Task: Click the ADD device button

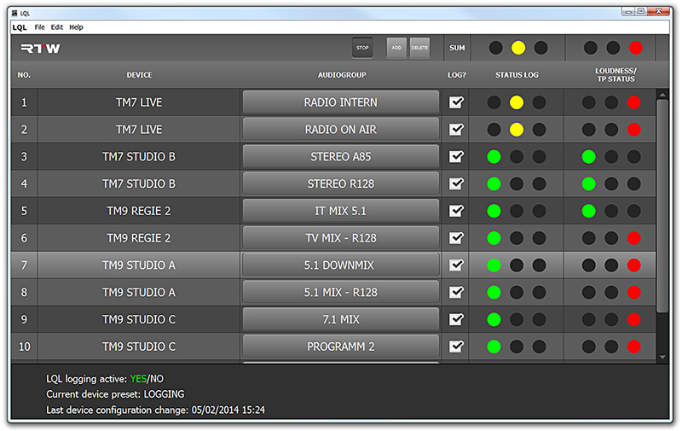Action: [396, 48]
